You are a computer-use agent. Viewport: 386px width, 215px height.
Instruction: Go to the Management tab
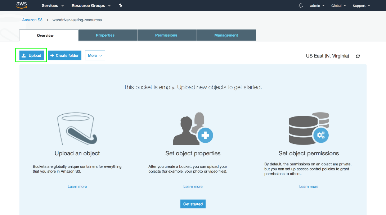tap(226, 35)
